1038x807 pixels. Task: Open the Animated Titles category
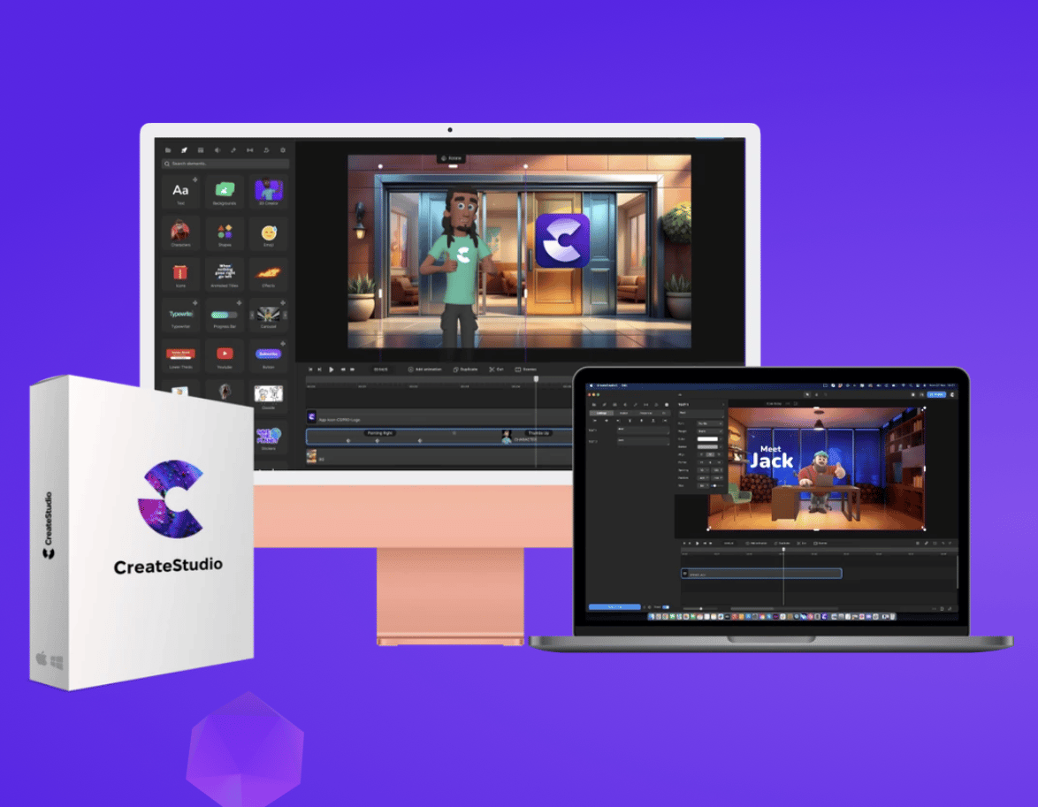tap(225, 275)
